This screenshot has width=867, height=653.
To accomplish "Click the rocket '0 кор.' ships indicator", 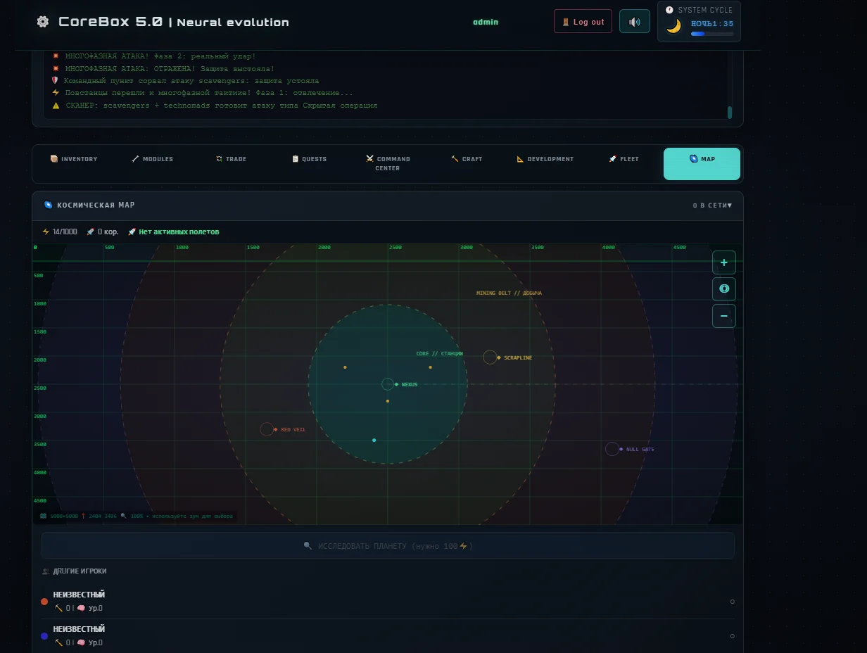I will (x=103, y=232).
